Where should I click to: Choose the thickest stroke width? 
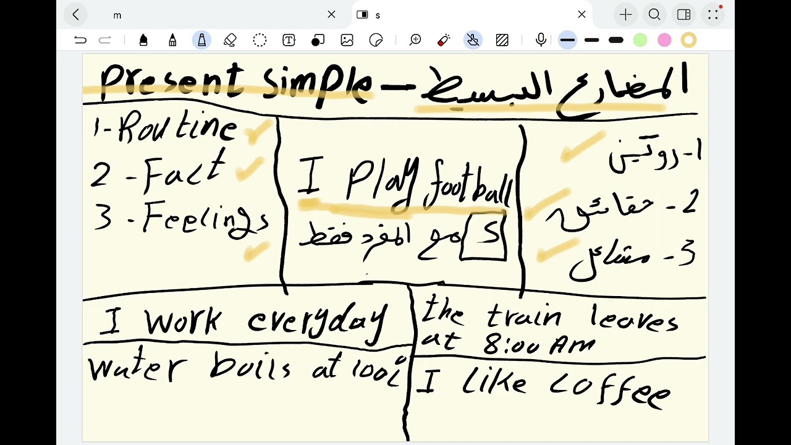point(616,40)
